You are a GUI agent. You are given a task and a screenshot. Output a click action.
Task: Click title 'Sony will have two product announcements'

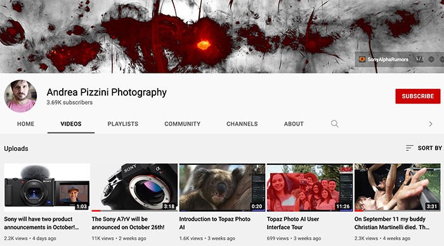[41, 223]
